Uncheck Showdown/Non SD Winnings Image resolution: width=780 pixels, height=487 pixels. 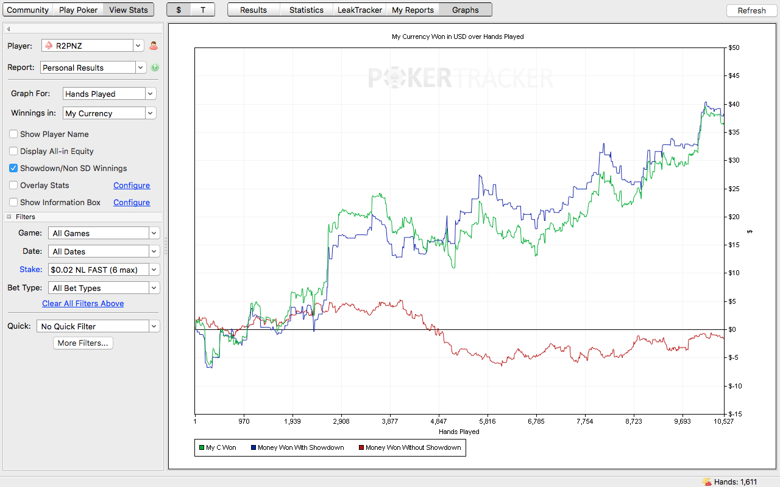tap(13, 168)
